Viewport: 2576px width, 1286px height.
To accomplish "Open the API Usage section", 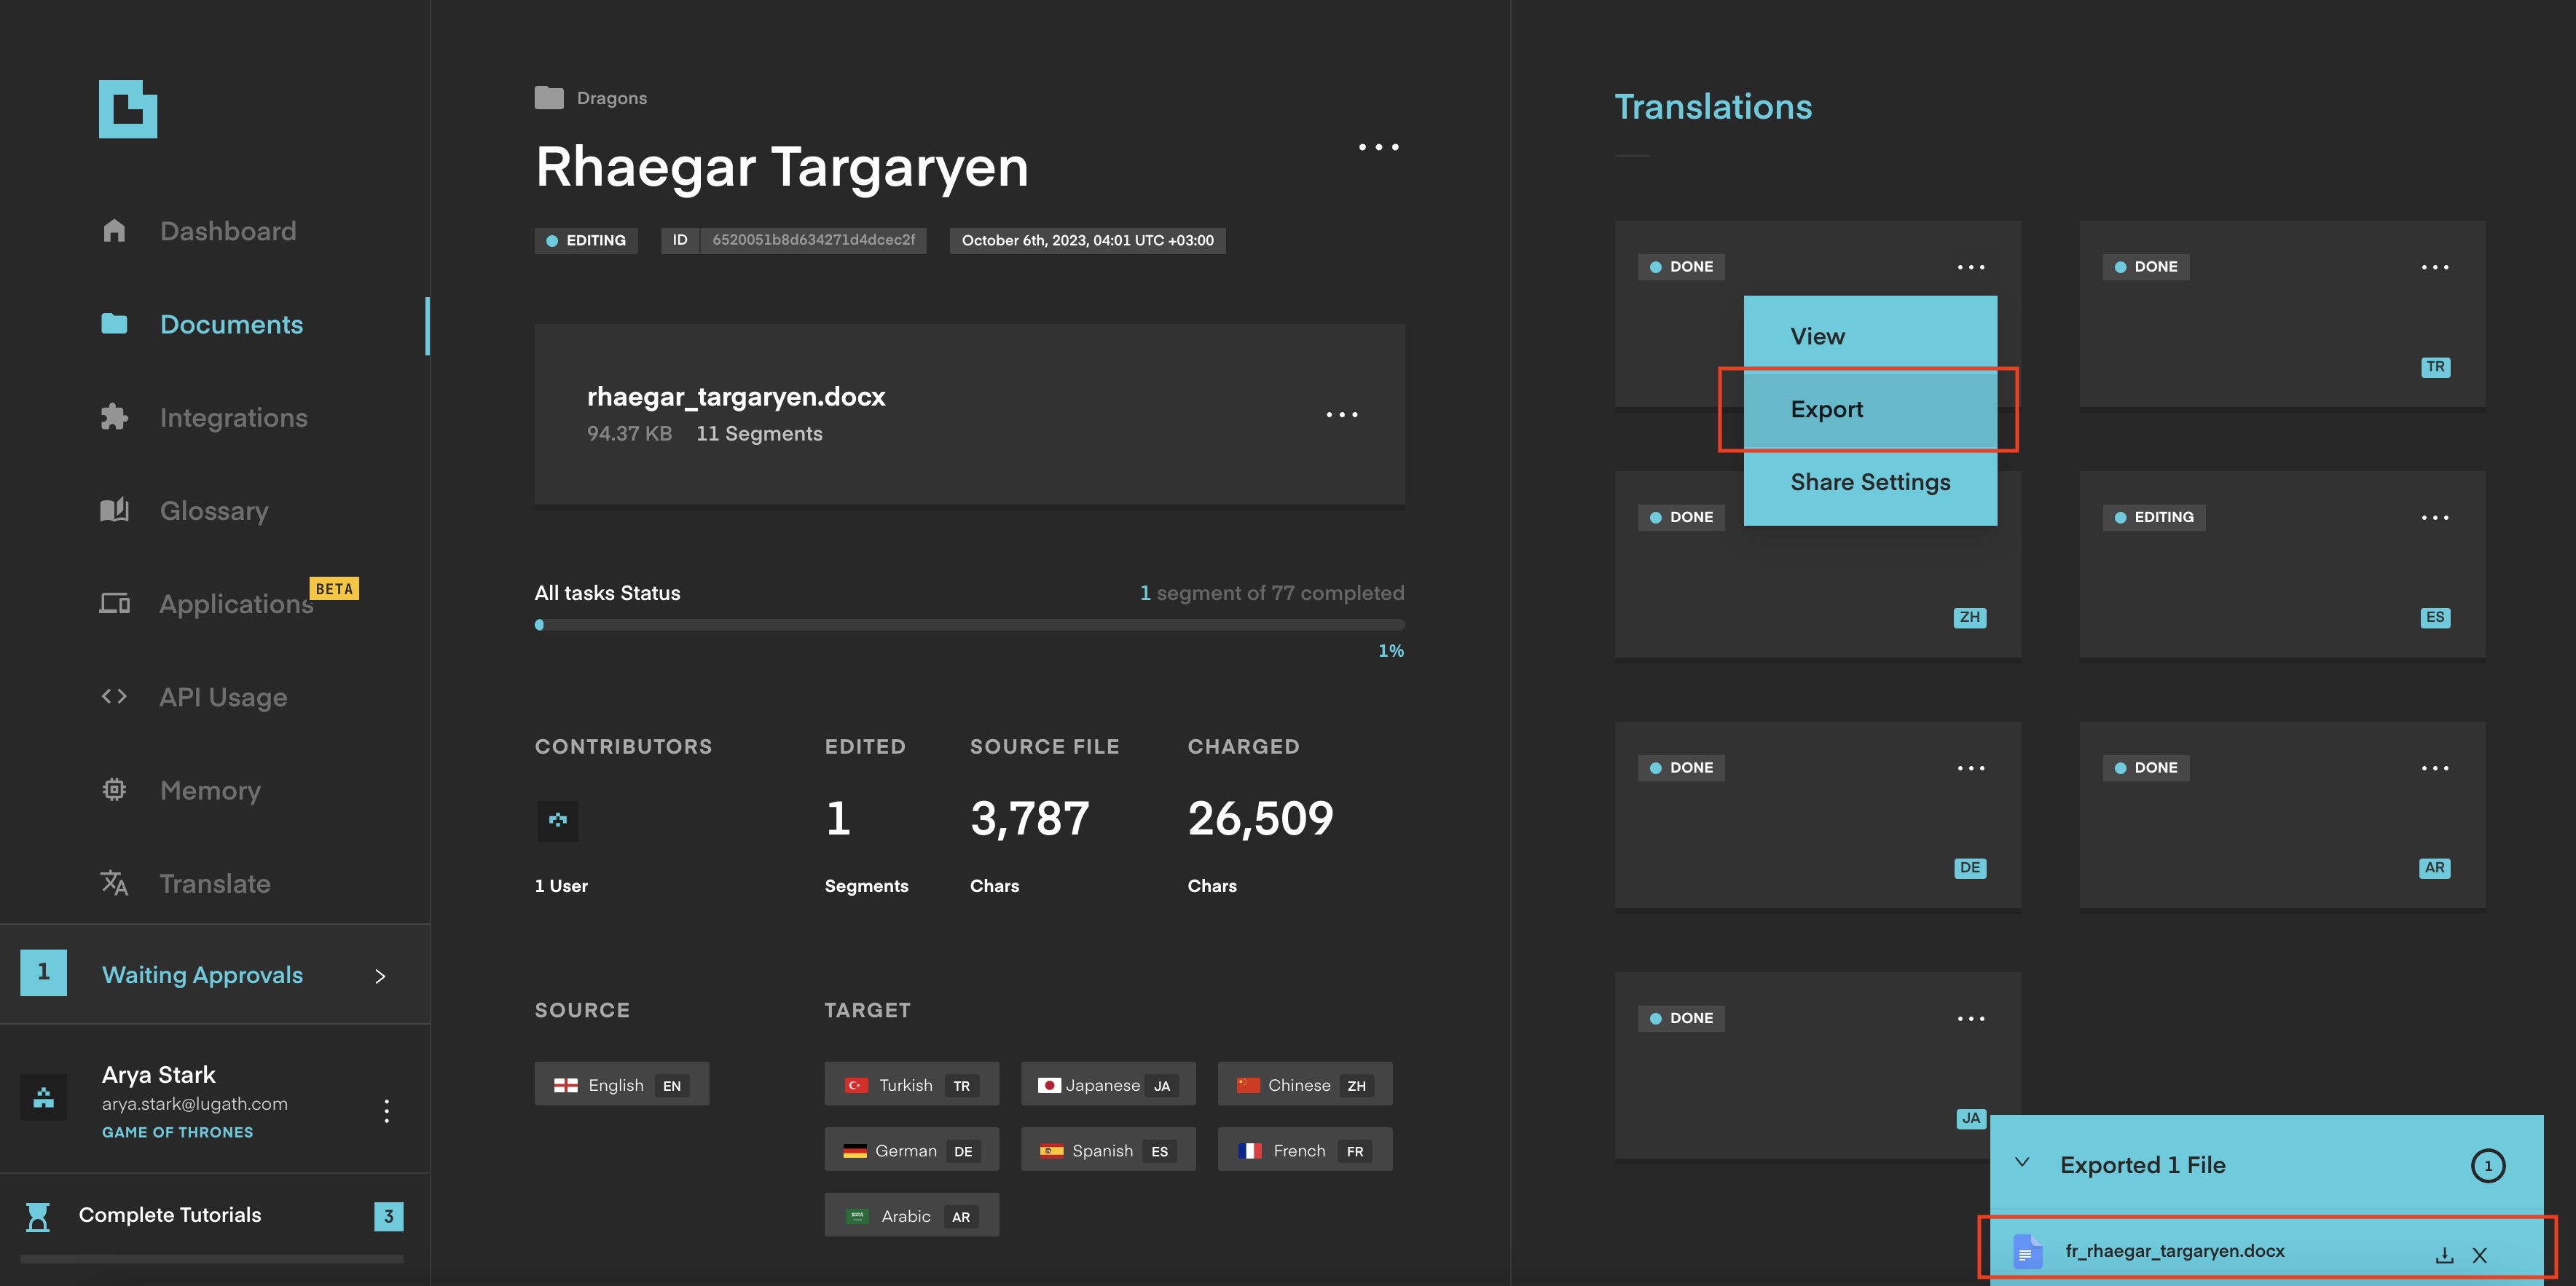I will (x=223, y=696).
